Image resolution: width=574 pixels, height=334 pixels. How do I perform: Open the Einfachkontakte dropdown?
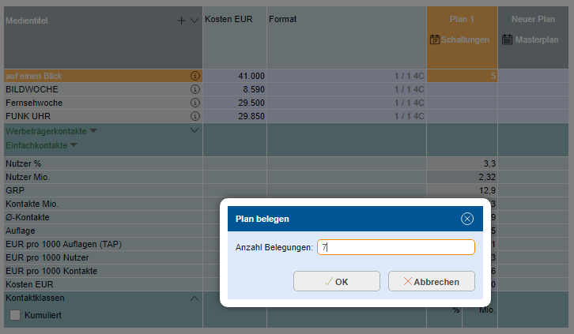pyautogui.click(x=74, y=145)
